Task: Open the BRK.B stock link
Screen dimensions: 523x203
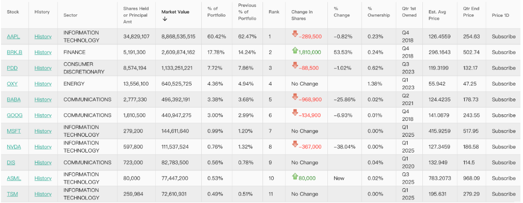Action: [x=15, y=53]
